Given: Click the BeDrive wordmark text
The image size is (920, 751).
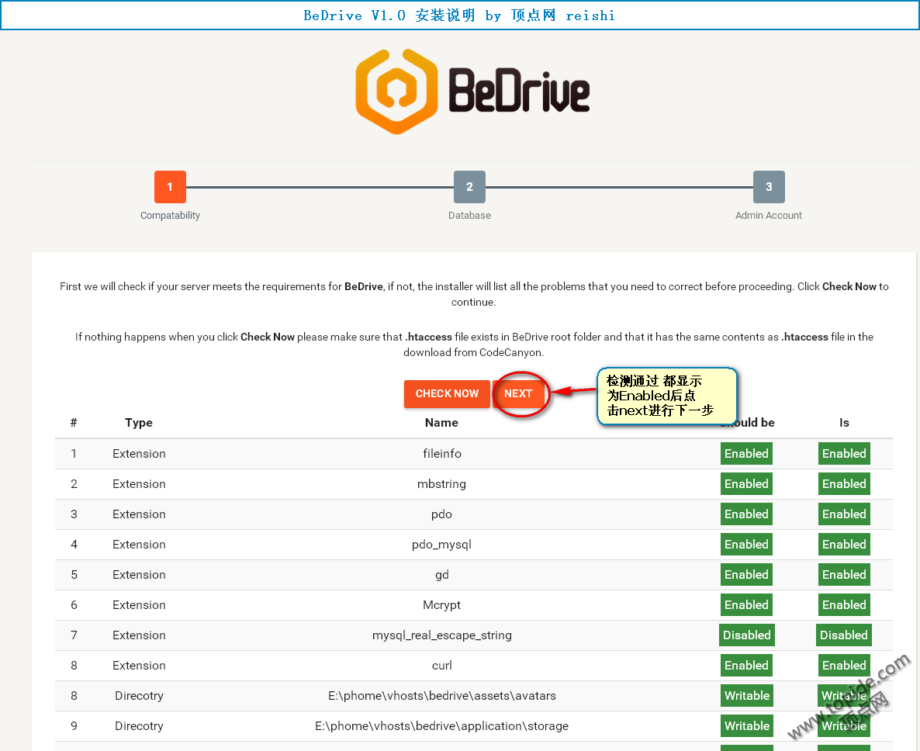Looking at the screenshot, I should 519,90.
